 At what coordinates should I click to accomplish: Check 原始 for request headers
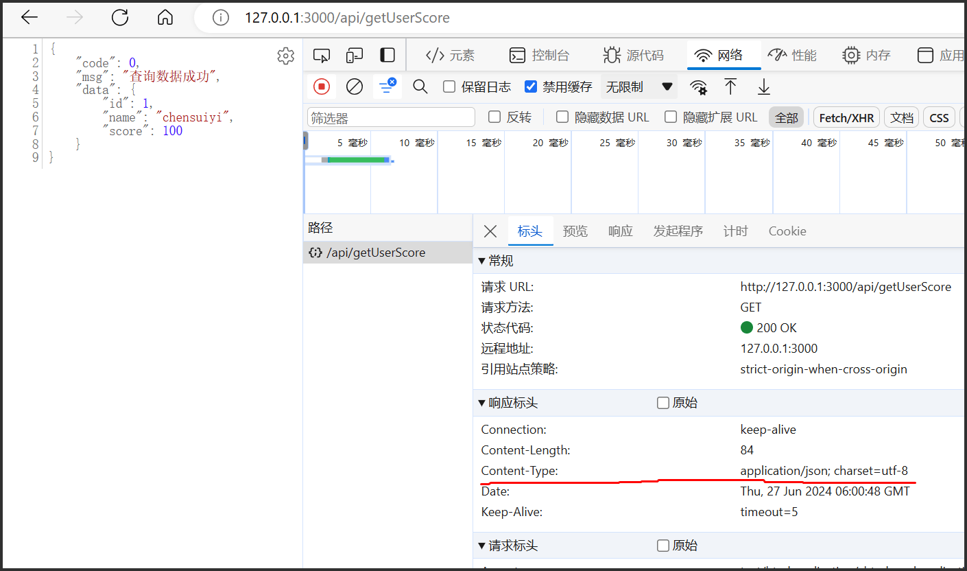[663, 546]
